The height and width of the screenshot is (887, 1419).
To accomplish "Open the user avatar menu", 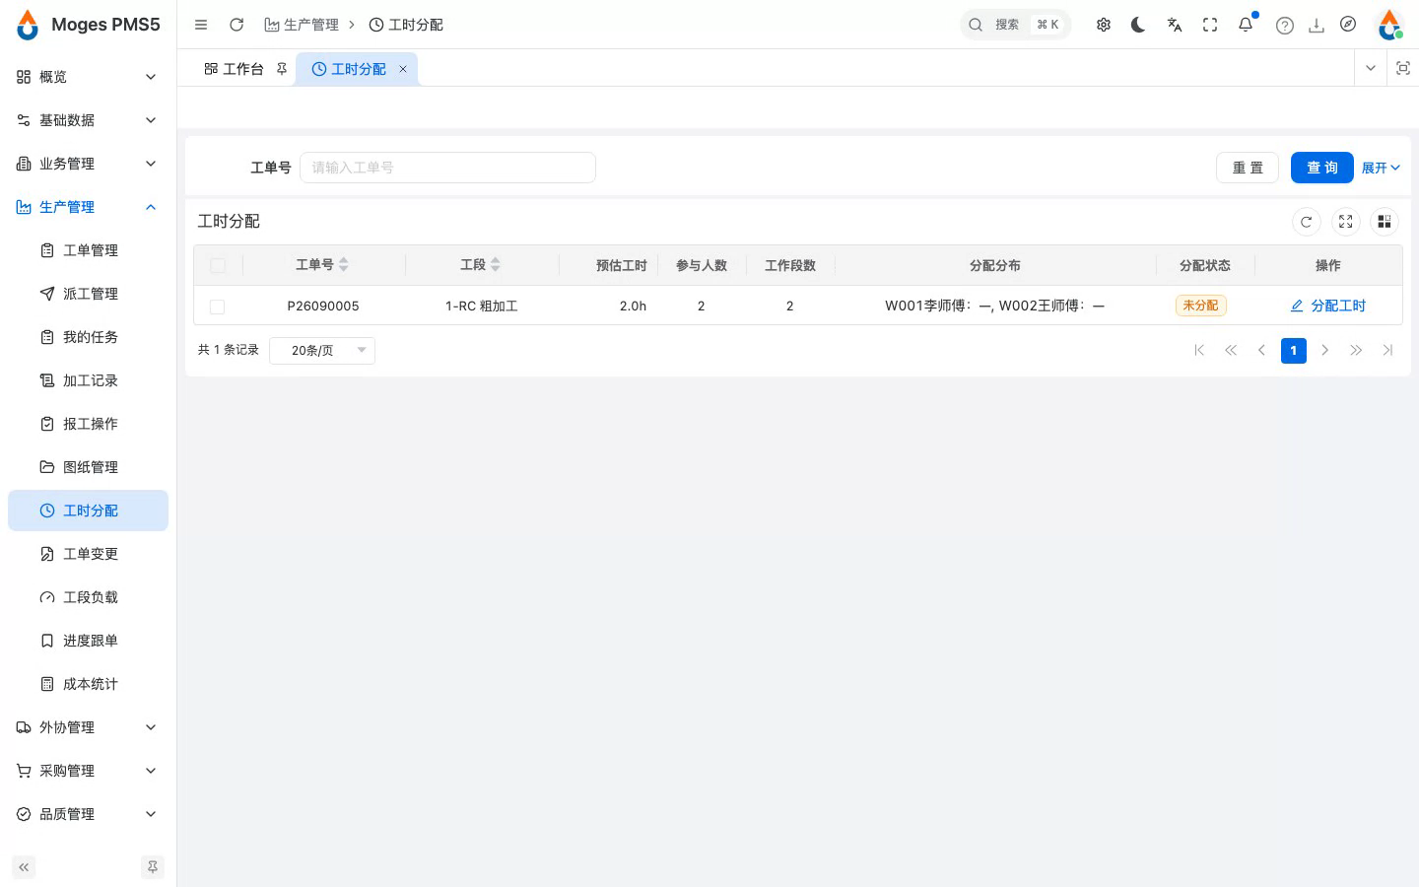I will click(x=1389, y=25).
